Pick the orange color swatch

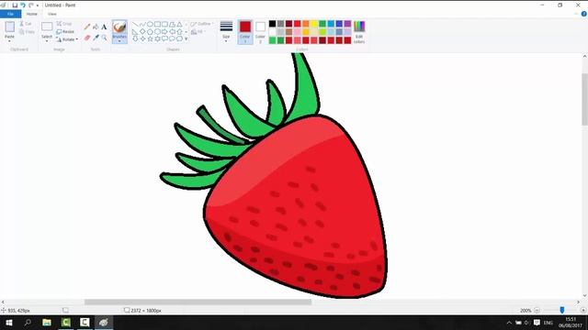[x=306, y=24]
